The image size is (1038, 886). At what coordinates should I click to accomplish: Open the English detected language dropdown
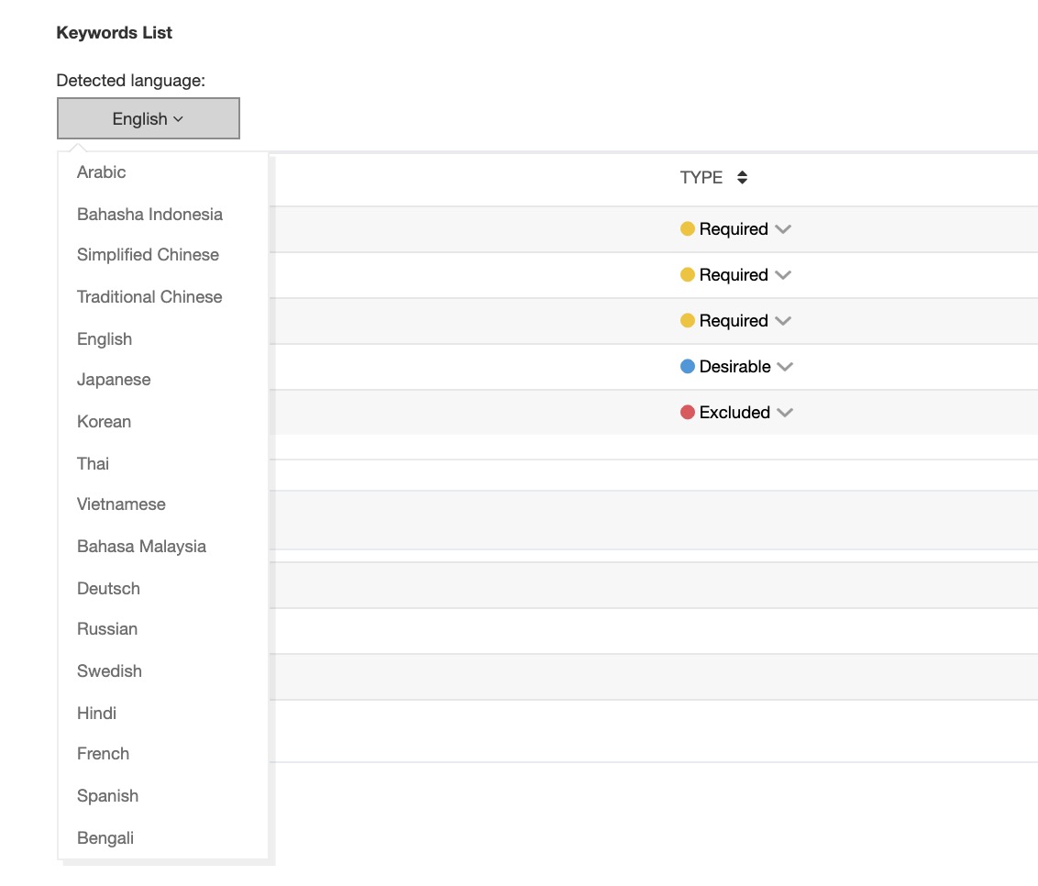pos(149,119)
